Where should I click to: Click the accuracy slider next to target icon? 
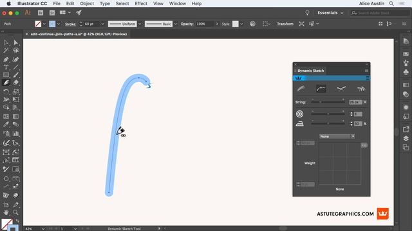pyautogui.click(x=328, y=114)
